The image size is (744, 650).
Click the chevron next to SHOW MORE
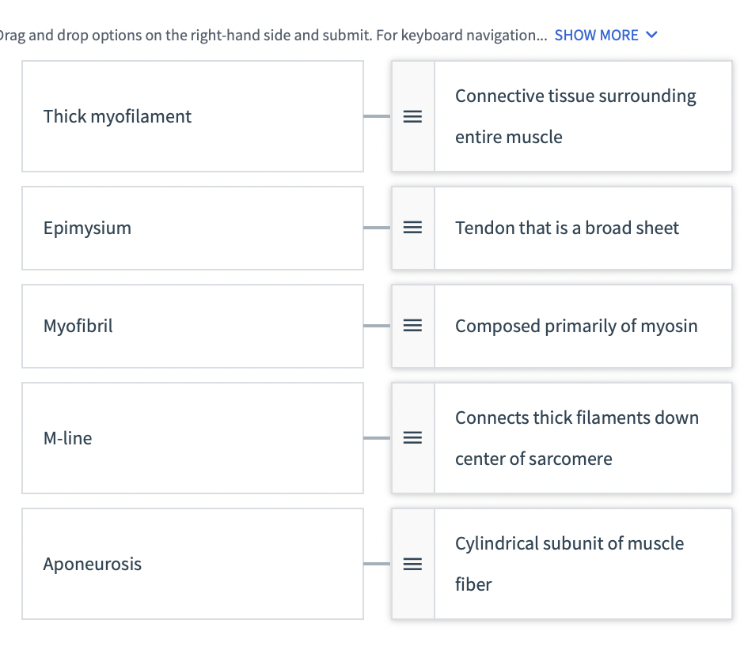click(x=651, y=36)
